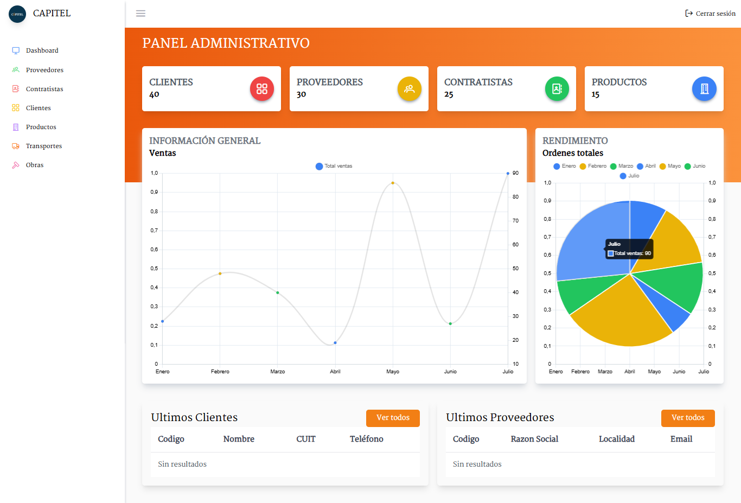Click the green Contratistas card icon
The width and height of the screenshot is (741, 503).
(557, 89)
